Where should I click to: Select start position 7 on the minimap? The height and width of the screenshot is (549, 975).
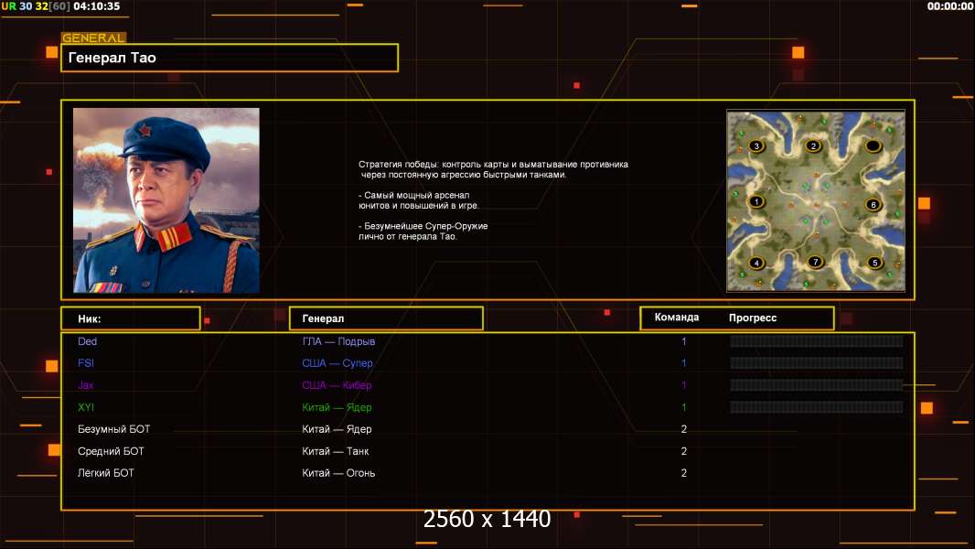815,262
